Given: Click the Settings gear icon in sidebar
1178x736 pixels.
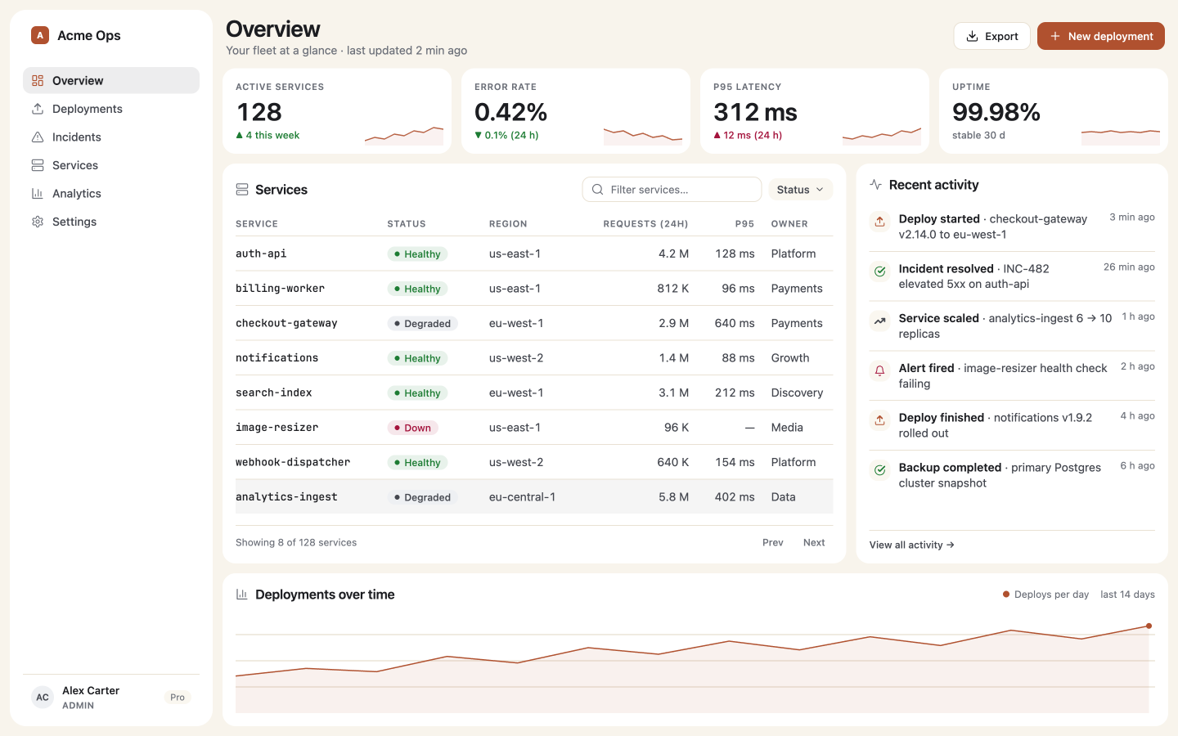Looking at the screenshot, I should [x=38, y=222].
